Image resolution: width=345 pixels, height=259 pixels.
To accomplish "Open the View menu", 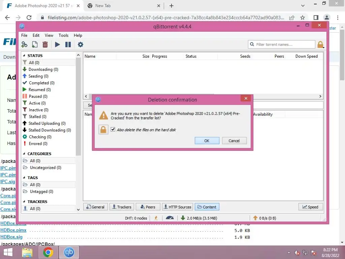I will click(49, 35).
